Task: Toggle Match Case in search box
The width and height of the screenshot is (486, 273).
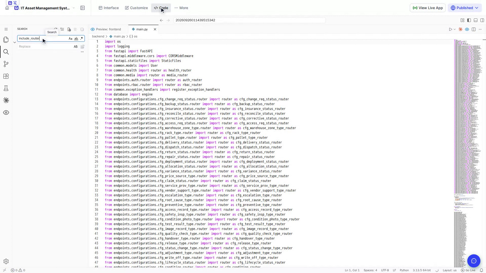Action: tap(71, 38)
